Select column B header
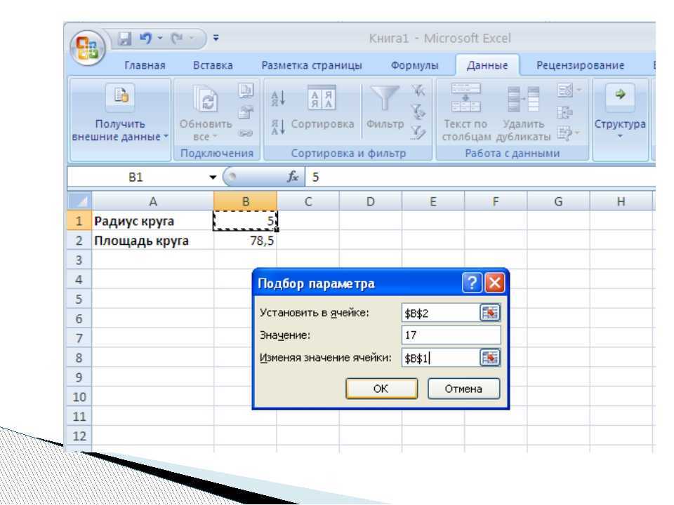 click(x=246, y=201)
